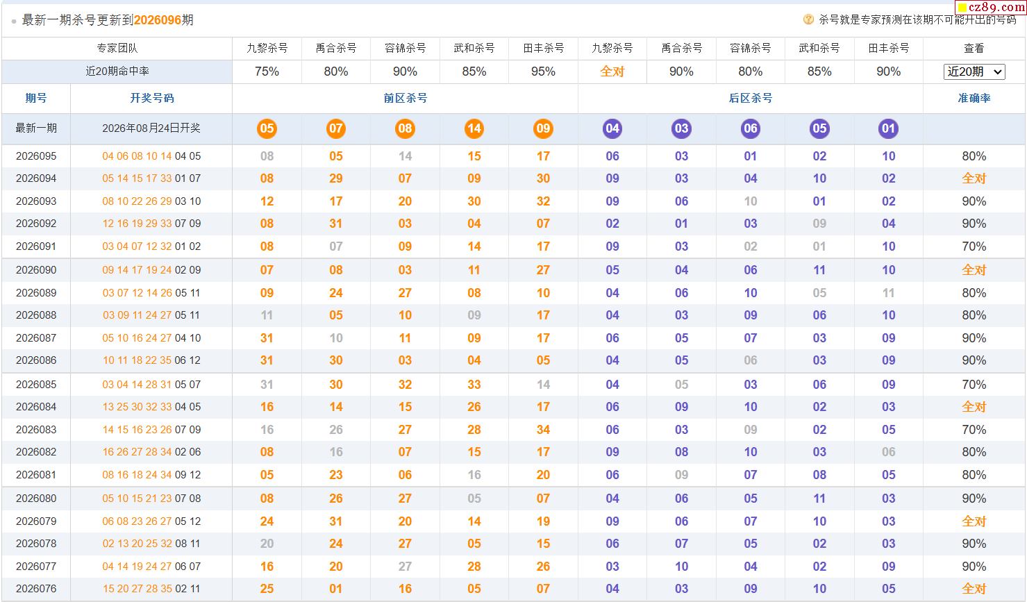This screenshot has height=602, width=1027.
Task: Click the 2026096 issue number in the header
Action: [158, 20]
